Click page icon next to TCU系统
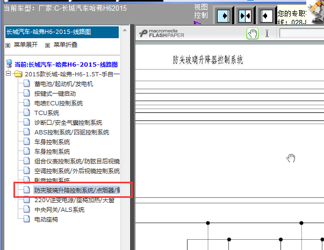The height and width of the screenshot is (250, 324). click(27, 112)
